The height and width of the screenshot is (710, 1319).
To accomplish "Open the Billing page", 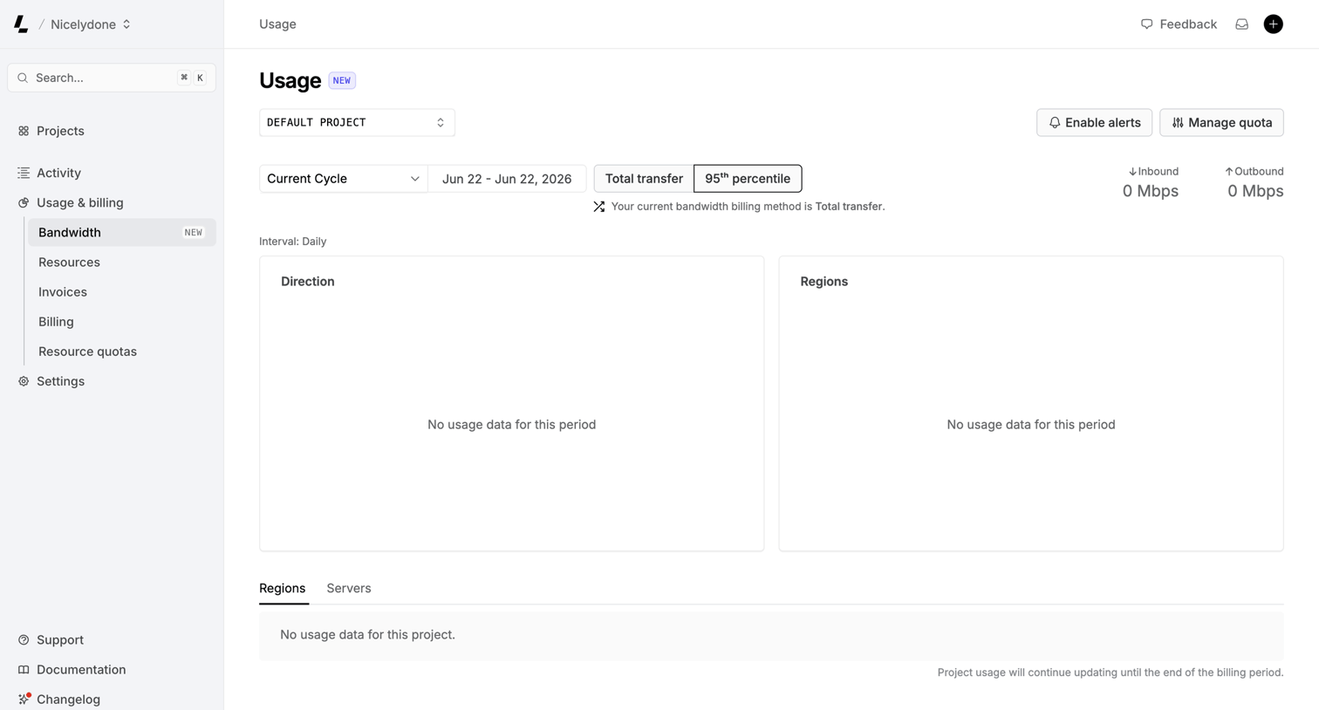I will coord(56,321).
